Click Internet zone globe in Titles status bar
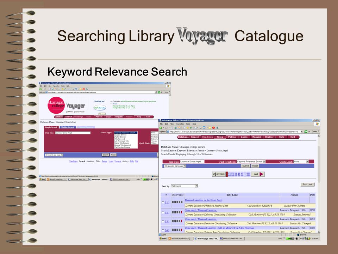This screenshot has height=254, width=338. [298, 235]
